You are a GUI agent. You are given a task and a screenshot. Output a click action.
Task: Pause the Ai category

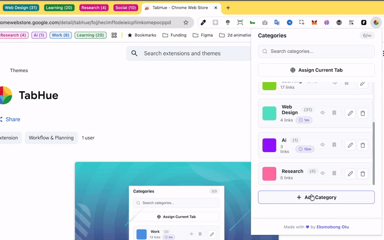(334, 144)
